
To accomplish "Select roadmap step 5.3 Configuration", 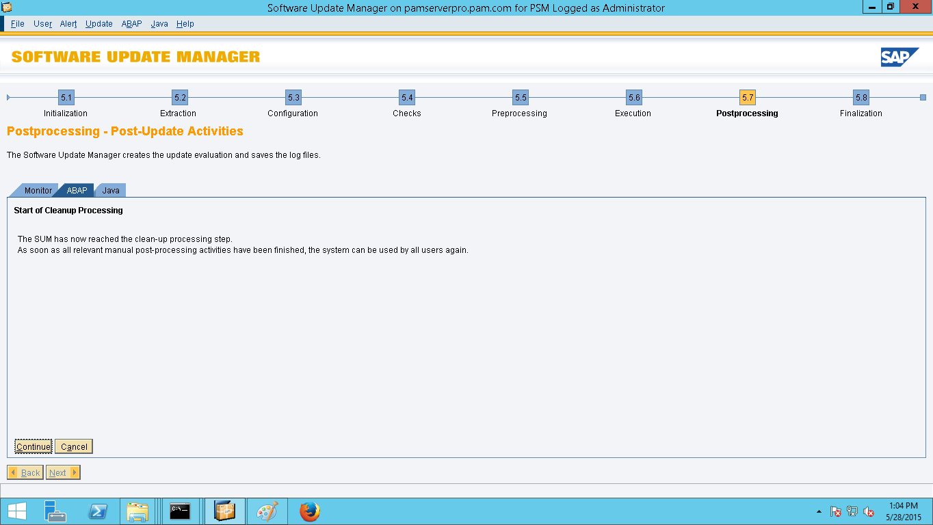I will tap(293, 97).
